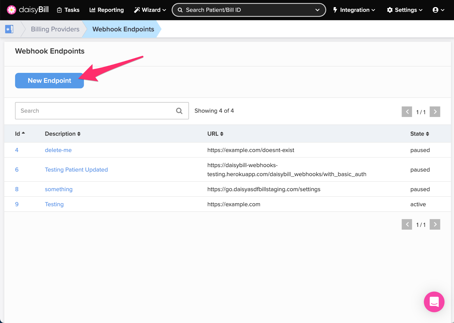The width and height of the screenshot is (454, 323).
Task: Select the https://example.com/doesnt-exist URL text
Action: click(251, 150)
